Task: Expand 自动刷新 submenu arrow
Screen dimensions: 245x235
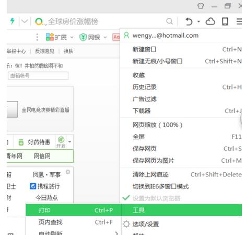Action: tap(116, 233)
